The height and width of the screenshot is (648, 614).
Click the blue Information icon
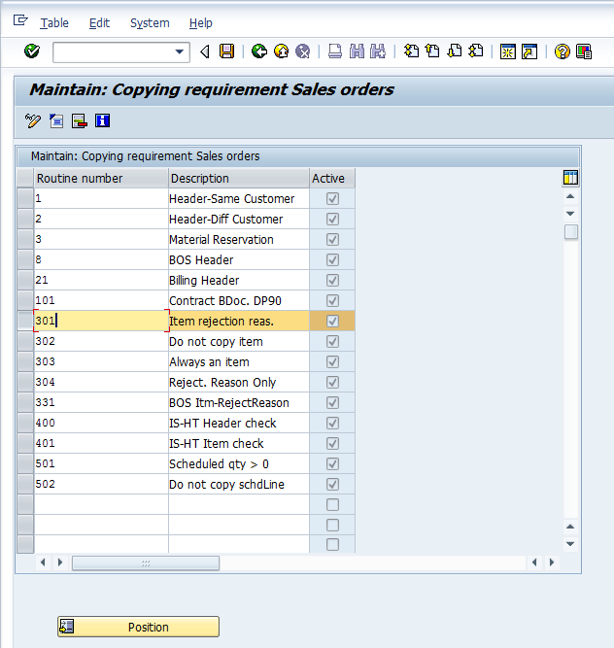(102, 120)
